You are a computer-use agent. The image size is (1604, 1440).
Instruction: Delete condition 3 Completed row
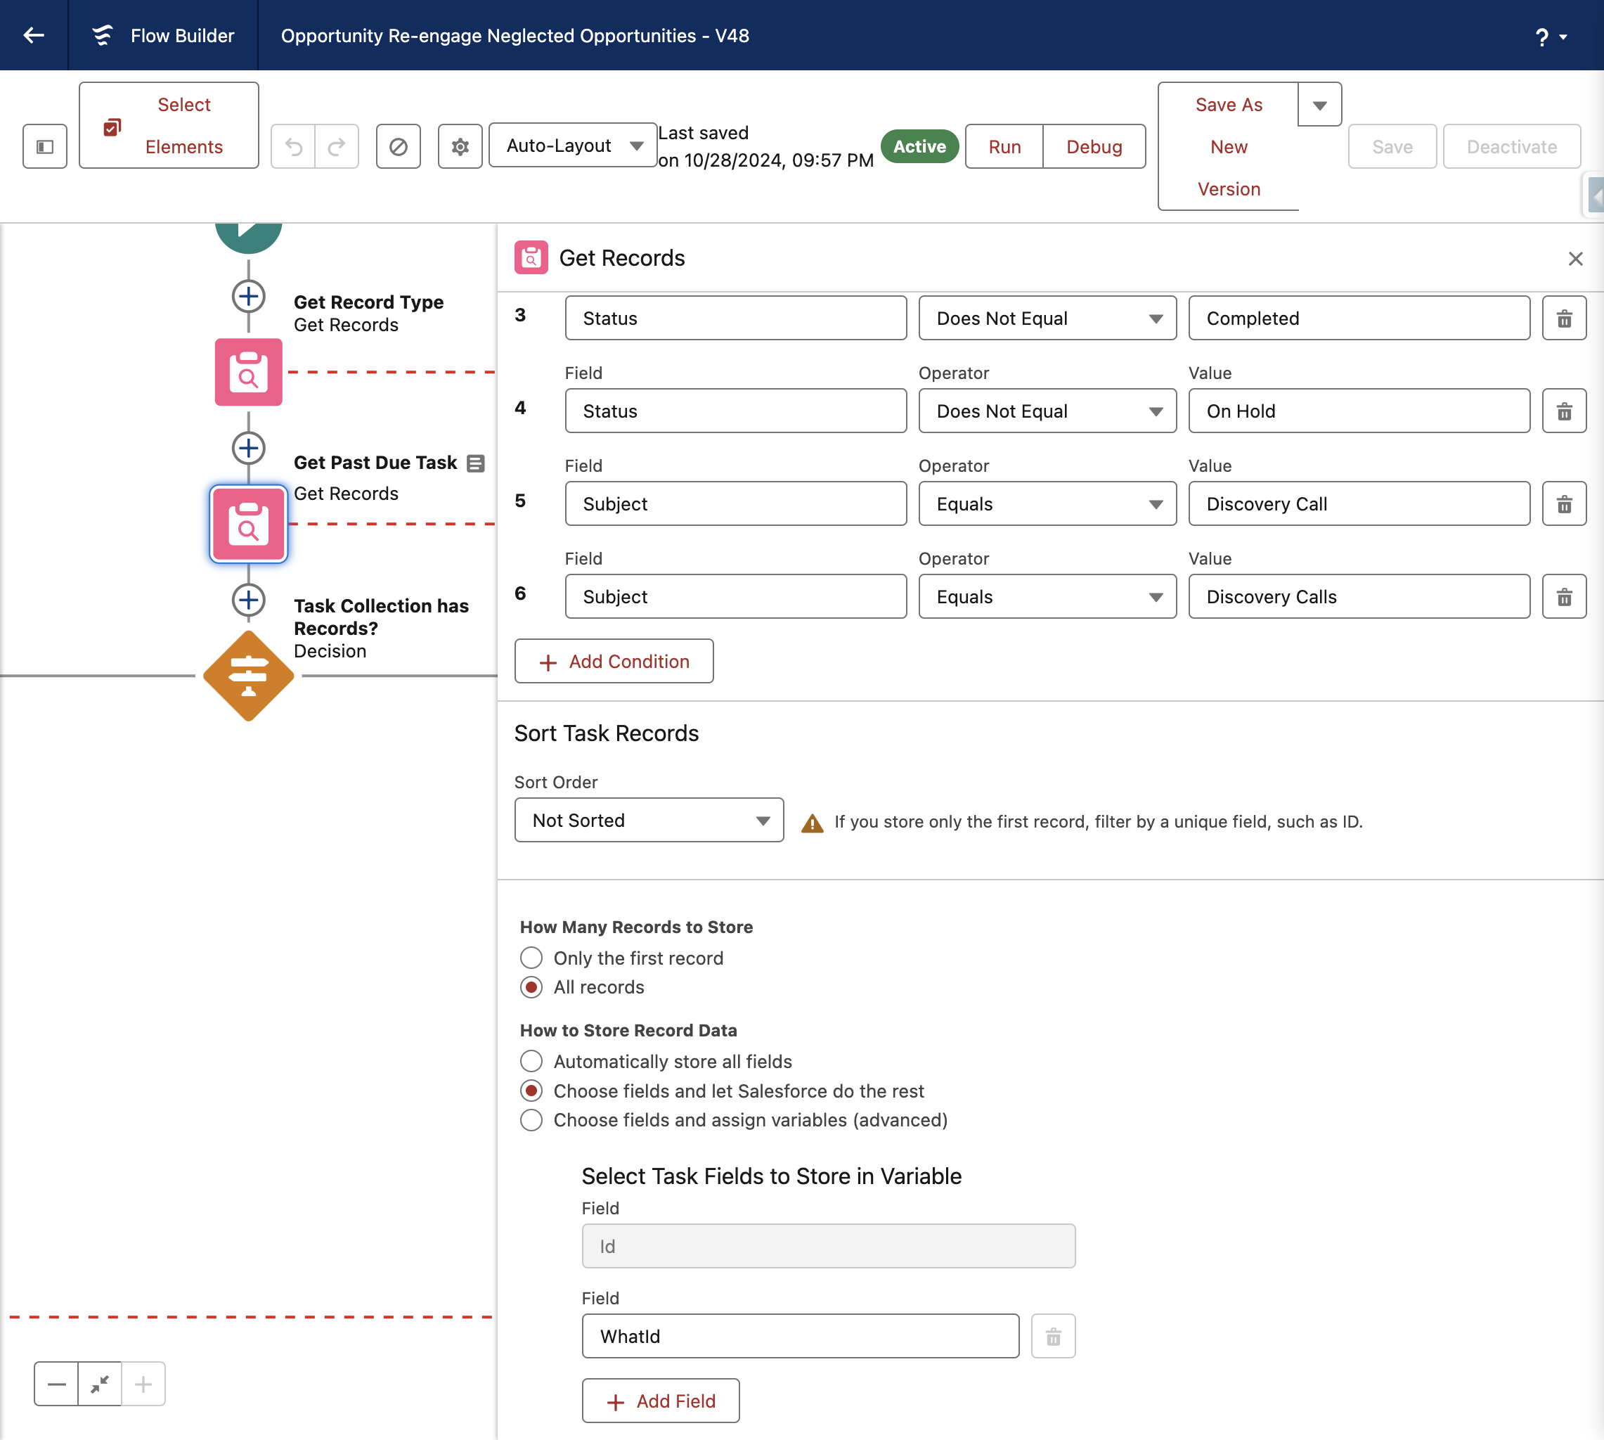point(1564,318)
